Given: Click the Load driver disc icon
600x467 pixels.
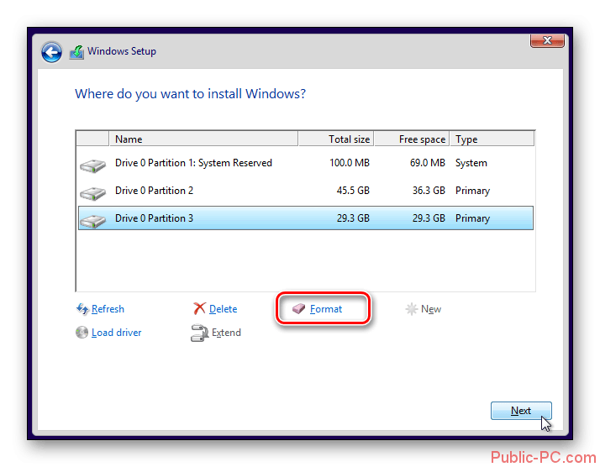Looking at the screenshot, I should tap(82, 333).
